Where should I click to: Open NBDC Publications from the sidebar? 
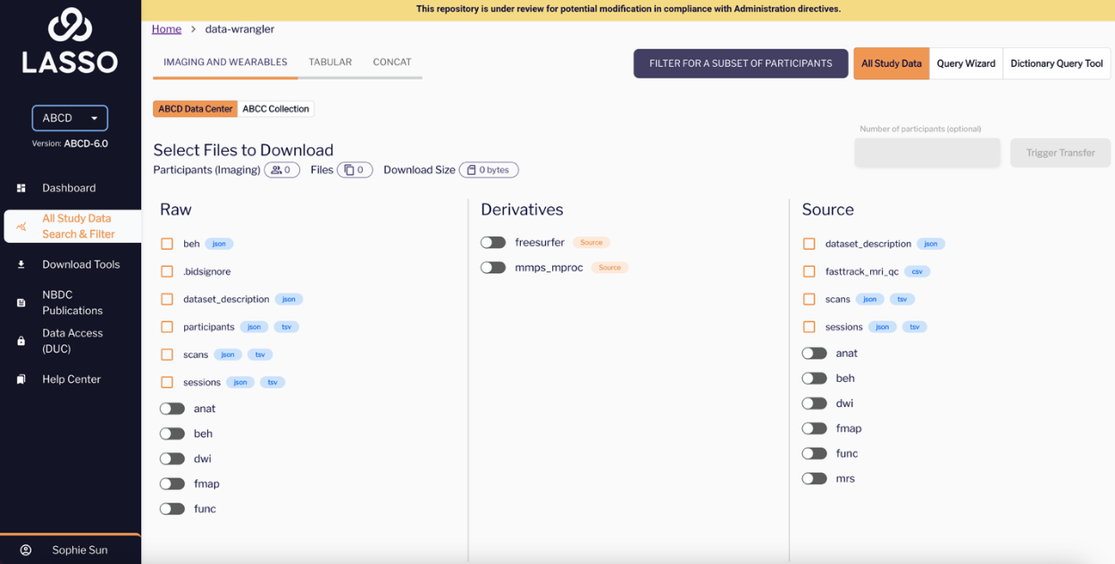tap(71, 303)
